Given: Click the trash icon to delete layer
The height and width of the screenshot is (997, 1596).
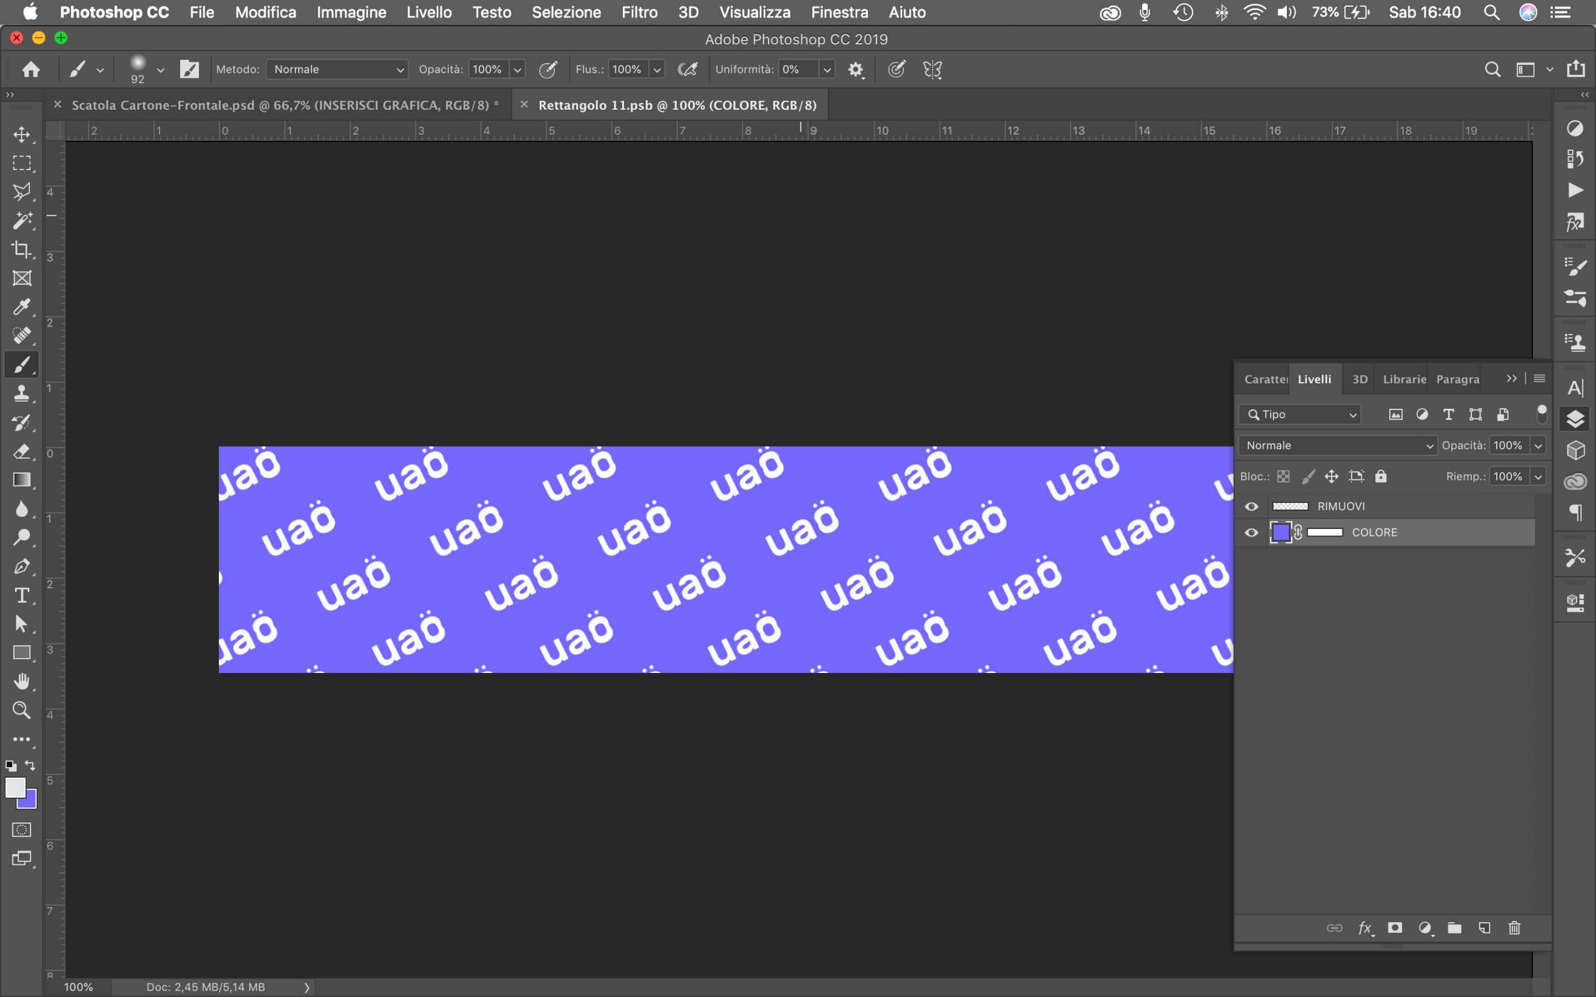Looking at the screenshot, I should 1514,928.
